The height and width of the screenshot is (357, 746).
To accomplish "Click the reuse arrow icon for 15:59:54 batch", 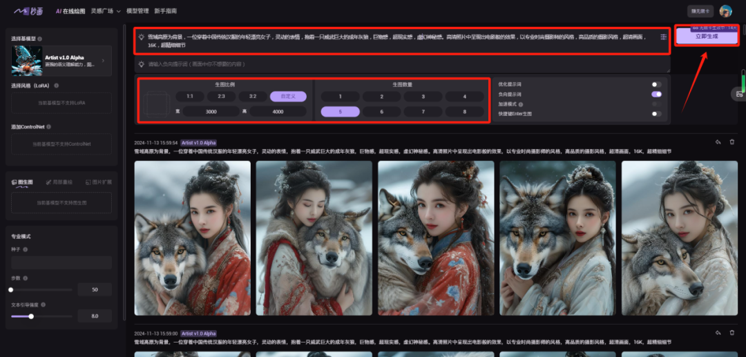I will [x=718, y=142].
